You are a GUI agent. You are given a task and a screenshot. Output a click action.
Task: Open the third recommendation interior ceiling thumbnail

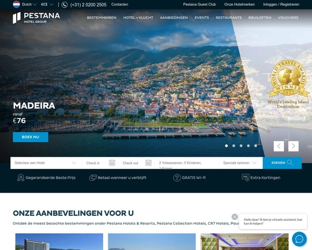point(244,242)
